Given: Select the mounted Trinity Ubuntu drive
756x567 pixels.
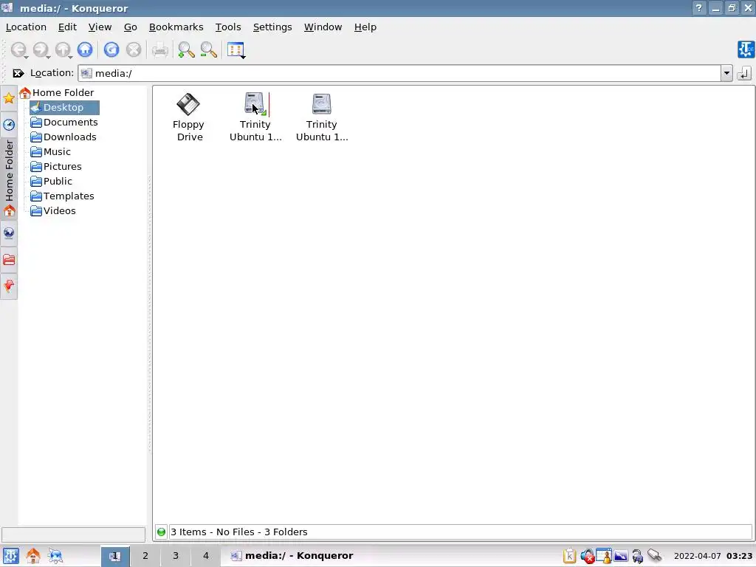Looking at the screenshot, I should 255,117.
